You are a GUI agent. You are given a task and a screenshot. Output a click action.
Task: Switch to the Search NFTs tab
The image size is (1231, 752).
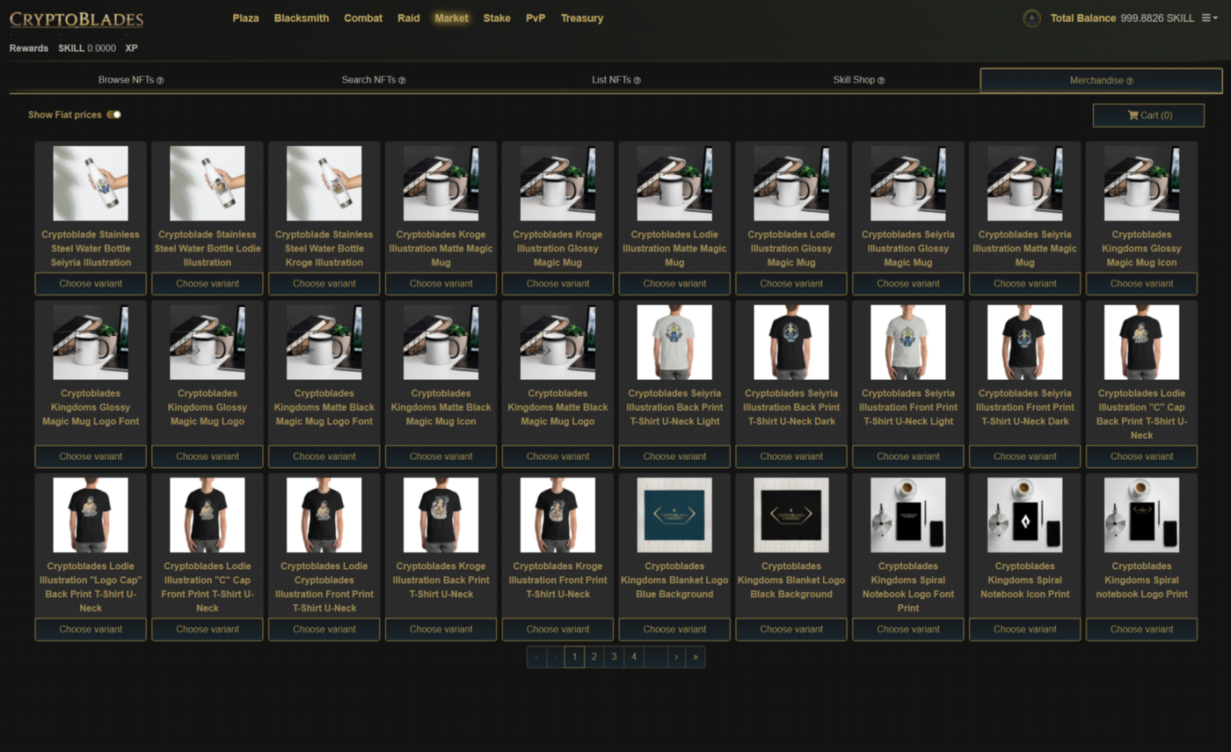tap(374, 80)
